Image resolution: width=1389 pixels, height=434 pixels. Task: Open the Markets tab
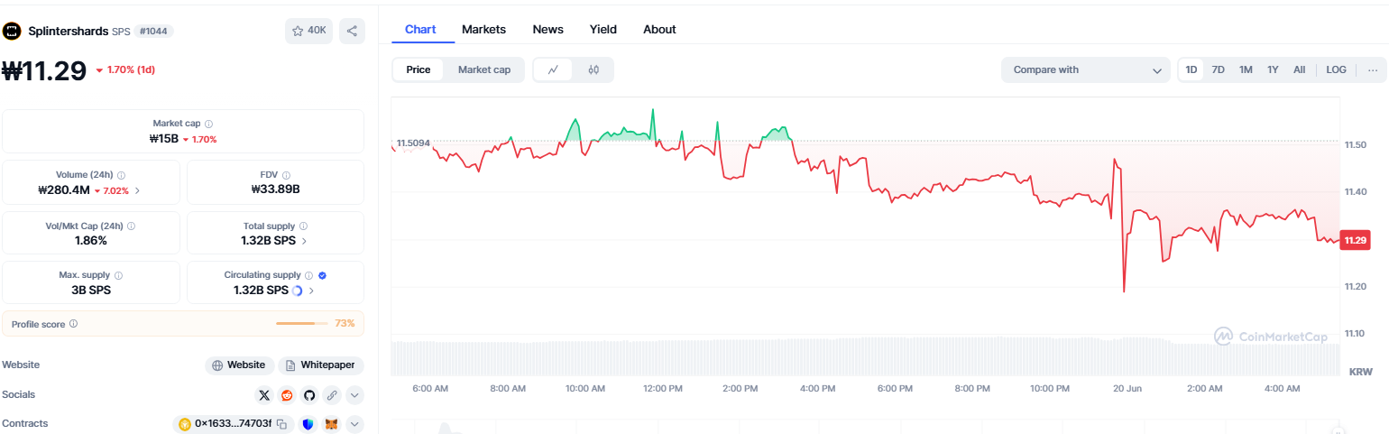point(483,30)
